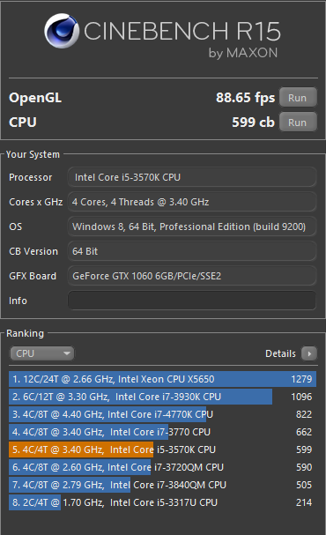The image size is (326, 535).
Task: Select the highlighted orange i5-3570K entry
Action: coord(163,450)
